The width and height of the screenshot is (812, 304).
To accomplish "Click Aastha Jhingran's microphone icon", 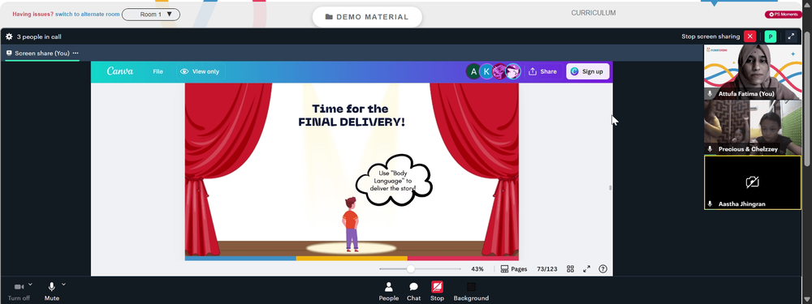I will click(x=710, y=203).
